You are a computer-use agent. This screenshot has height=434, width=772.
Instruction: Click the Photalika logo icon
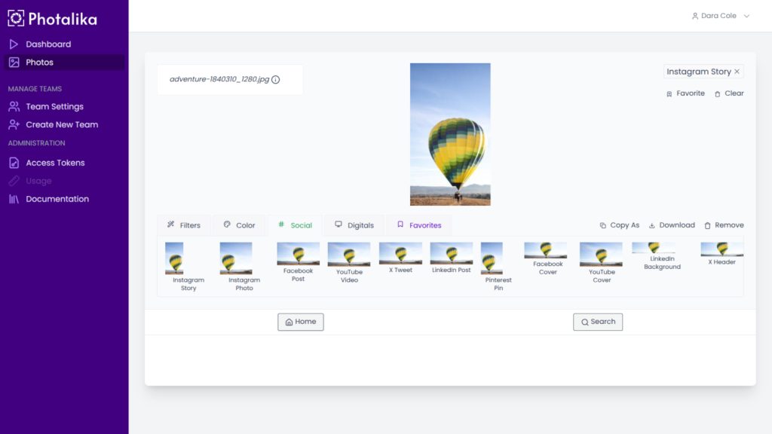click(16, 18)
